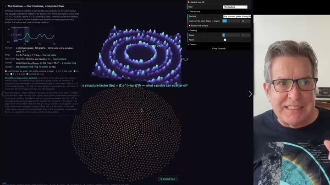Click the yellow cell legend dot
Image resolution: width=330 pixels, height=185 pixels.
click(x=6, y=71)
